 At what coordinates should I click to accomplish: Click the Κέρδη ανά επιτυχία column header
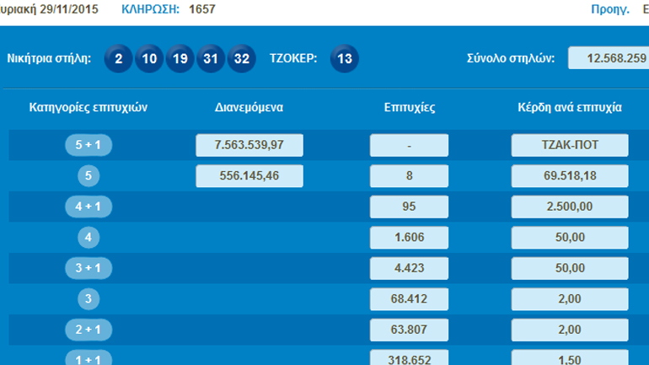click(570, 108)
